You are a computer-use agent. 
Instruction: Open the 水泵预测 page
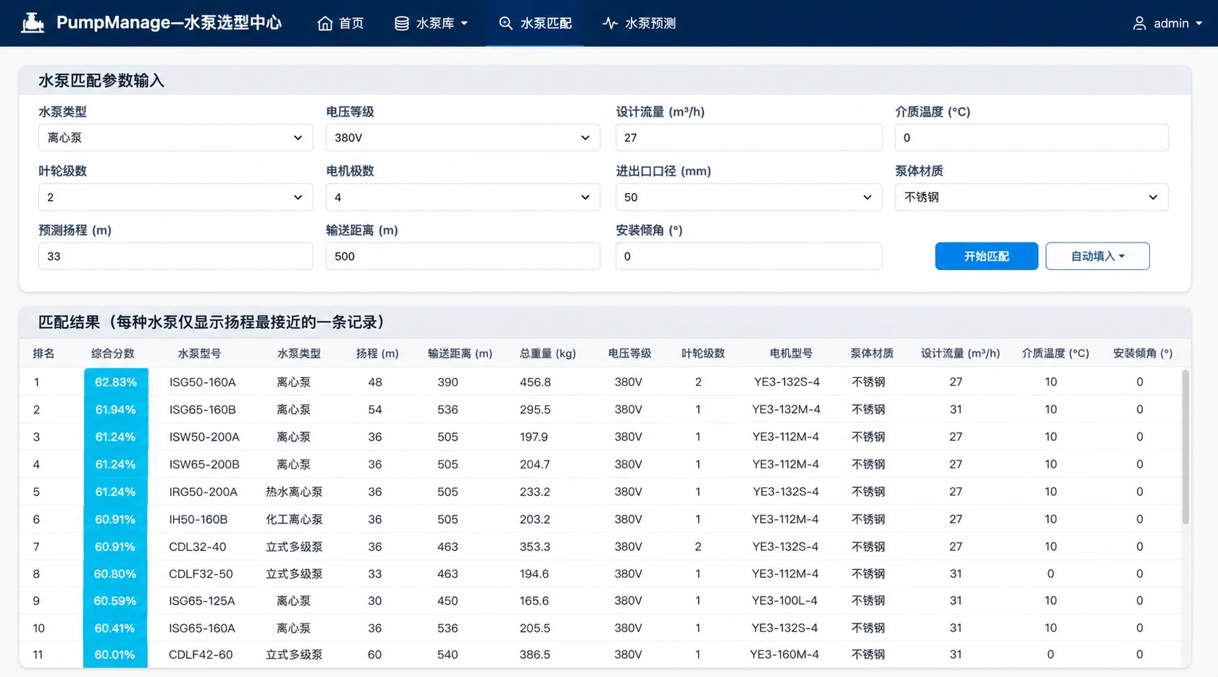point(639,23)
